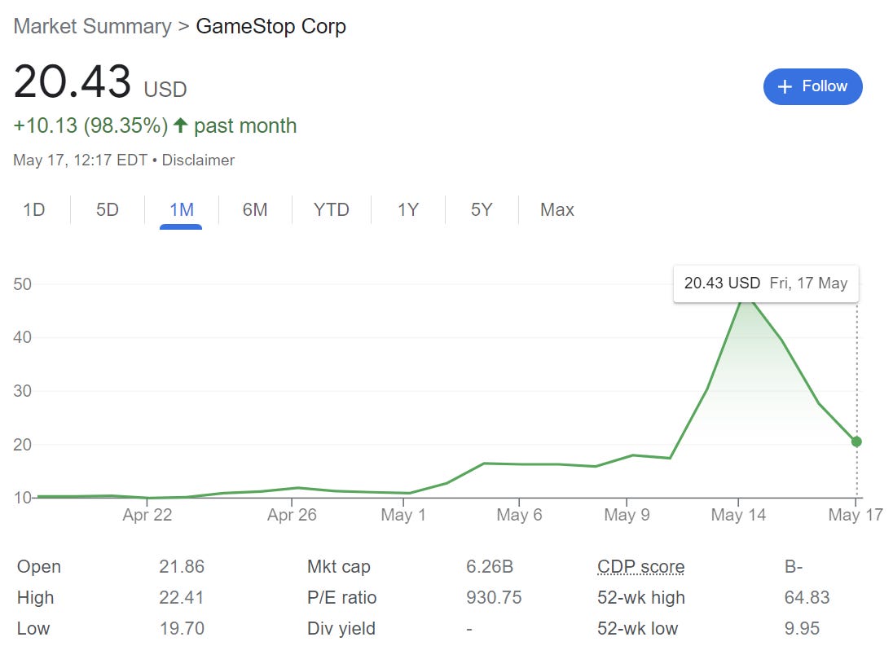Show the Max history range
The image size is (893, 646).
tap(557, 210)
